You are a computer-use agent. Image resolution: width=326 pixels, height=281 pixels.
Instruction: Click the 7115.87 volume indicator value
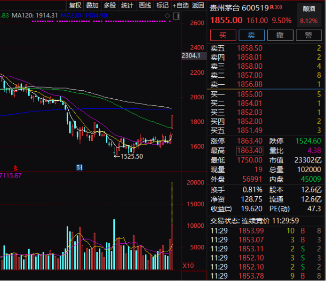11,176
